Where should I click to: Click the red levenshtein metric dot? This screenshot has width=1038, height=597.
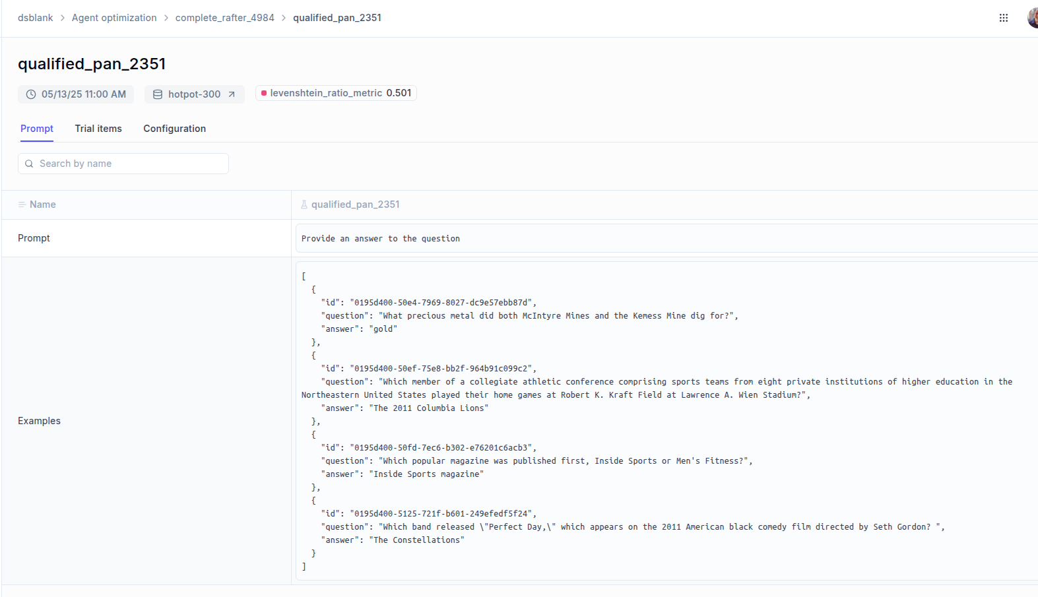(x=264, y=93)
